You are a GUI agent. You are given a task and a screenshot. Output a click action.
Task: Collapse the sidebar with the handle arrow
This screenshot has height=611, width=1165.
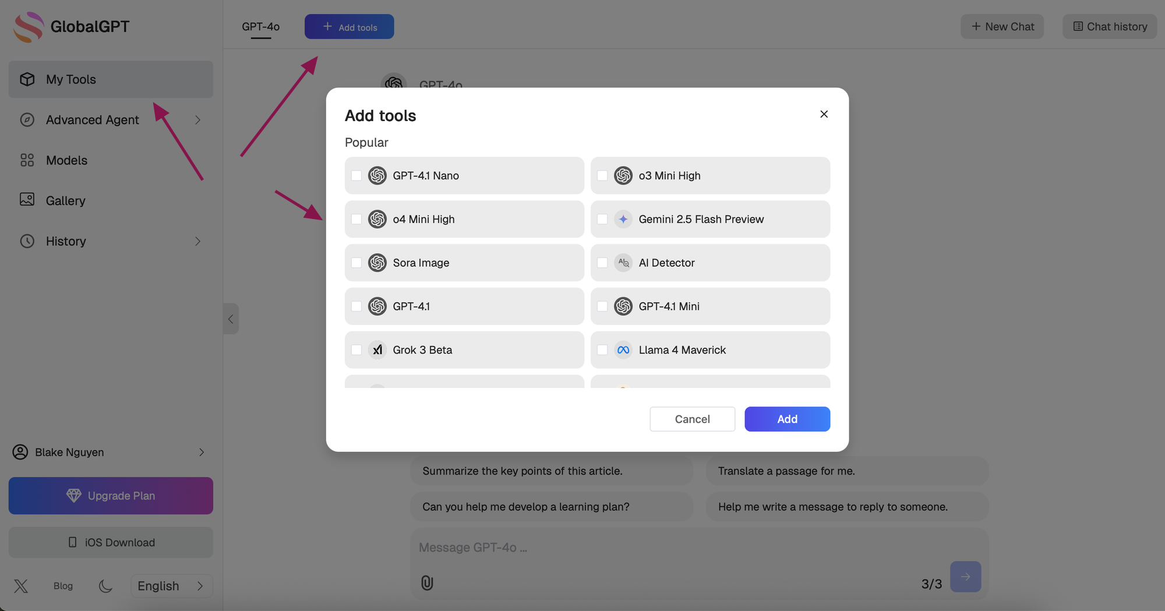pos(231,319)
